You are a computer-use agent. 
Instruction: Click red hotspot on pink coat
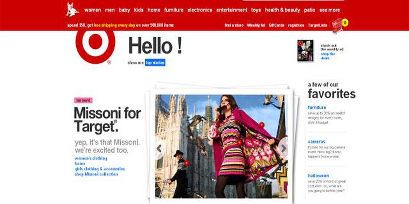pyautogui.click(x=261, y=125)
